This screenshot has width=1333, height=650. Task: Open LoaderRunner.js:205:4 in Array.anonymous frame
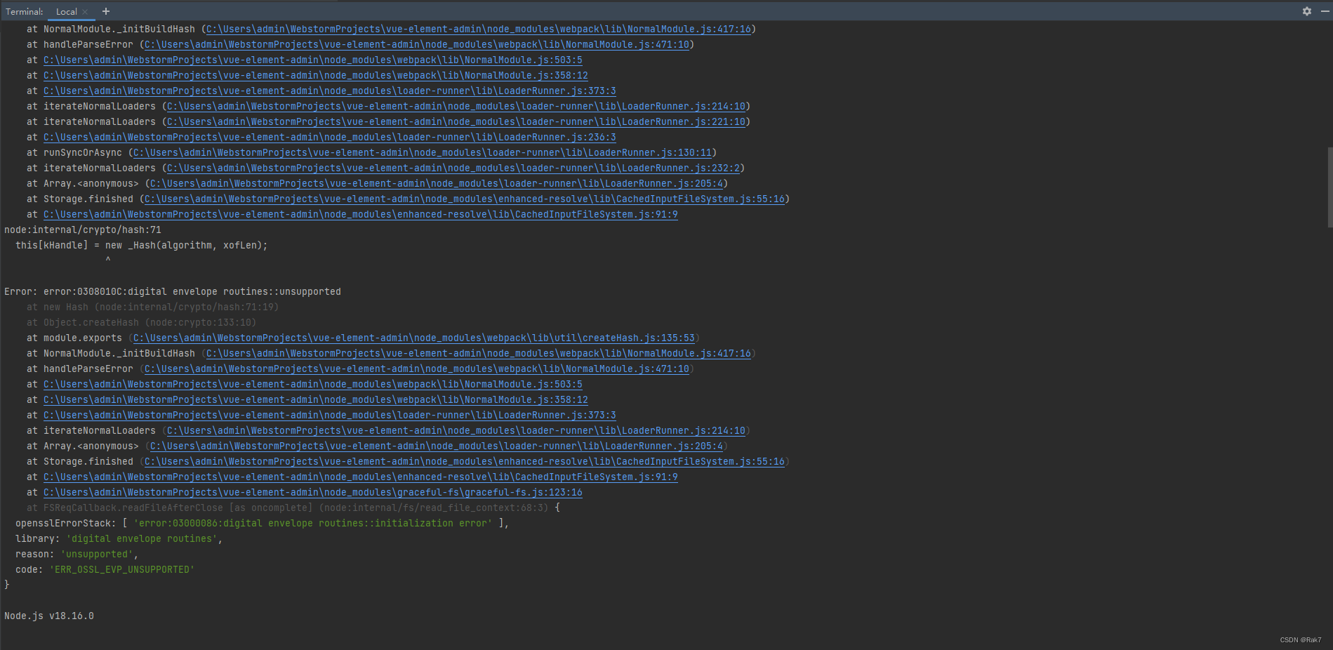tap(436, 183)
